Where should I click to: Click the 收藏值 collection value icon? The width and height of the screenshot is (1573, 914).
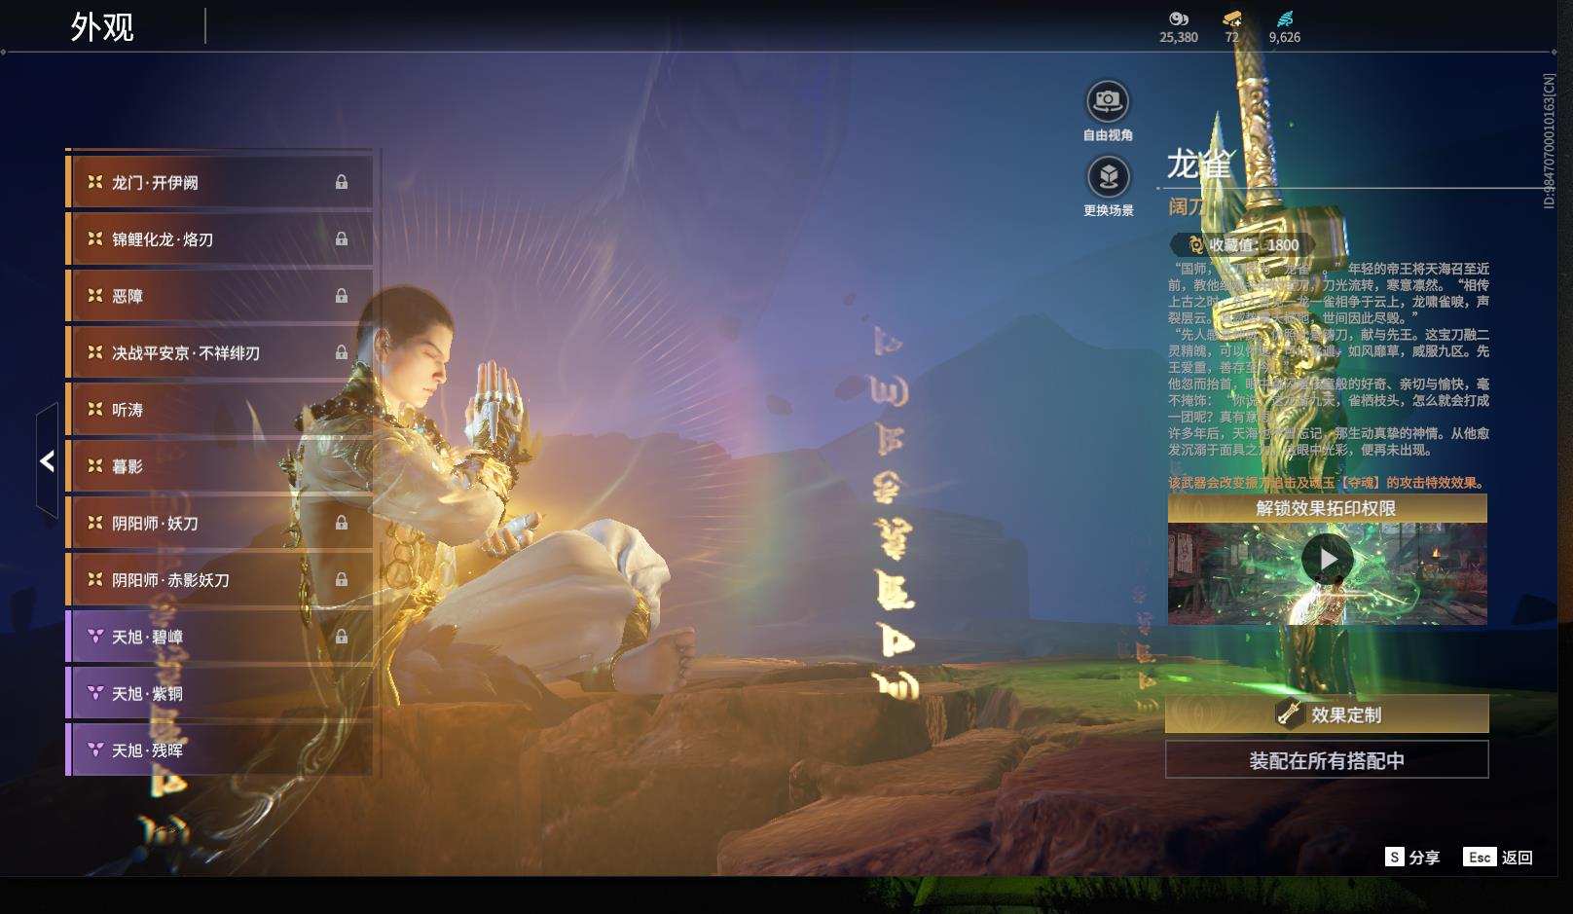coord(1195,245)
